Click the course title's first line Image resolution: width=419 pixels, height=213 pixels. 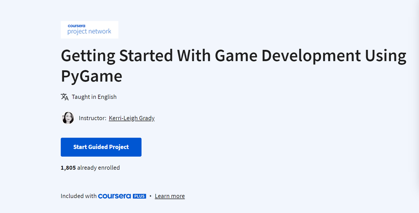coord(234,56)
